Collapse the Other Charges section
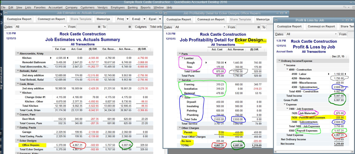355x154 pixels. pyautogui.click(x=180, y=128)
